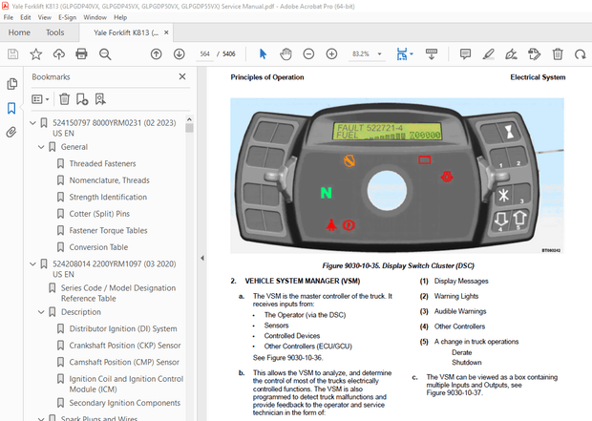
Task: Click the trash delete icon in toolbar
Action: point(558,54)
